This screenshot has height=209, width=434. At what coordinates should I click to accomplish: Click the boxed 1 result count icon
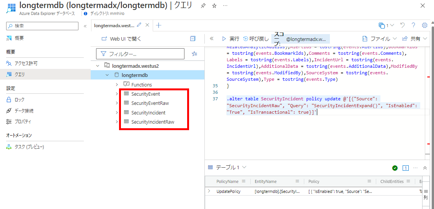pyautogui.click(x=406, y=168)
